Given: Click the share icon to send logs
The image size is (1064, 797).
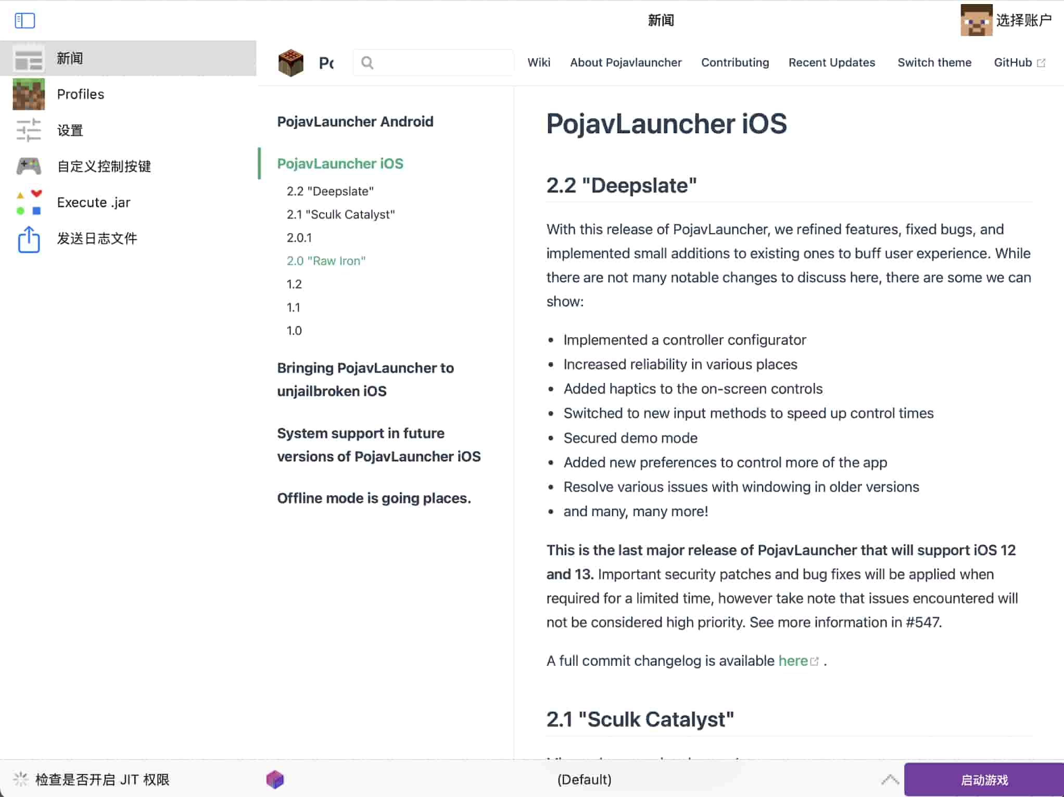Looking at the screenshot, I should pyautogui.click(x=29, y=239).
